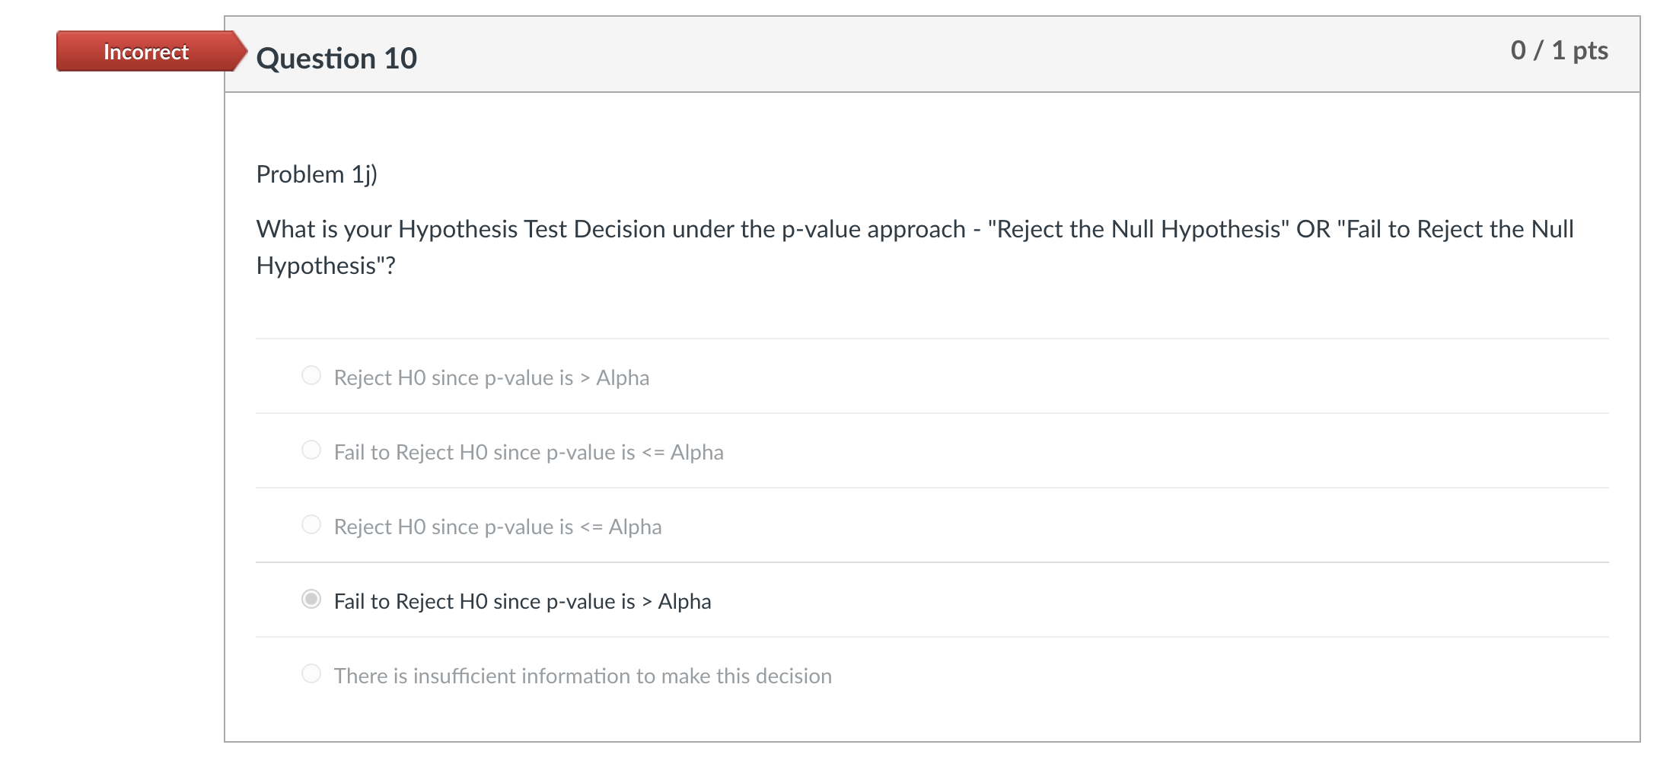
Task: Click answer text 'Fail to Reject H0 since p-value is <= Alpha'
Action: coord(528,452)
